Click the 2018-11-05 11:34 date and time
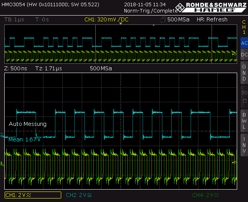Image resolution: width=248 pixels, height=202 pixels. [x=145, y=4]
